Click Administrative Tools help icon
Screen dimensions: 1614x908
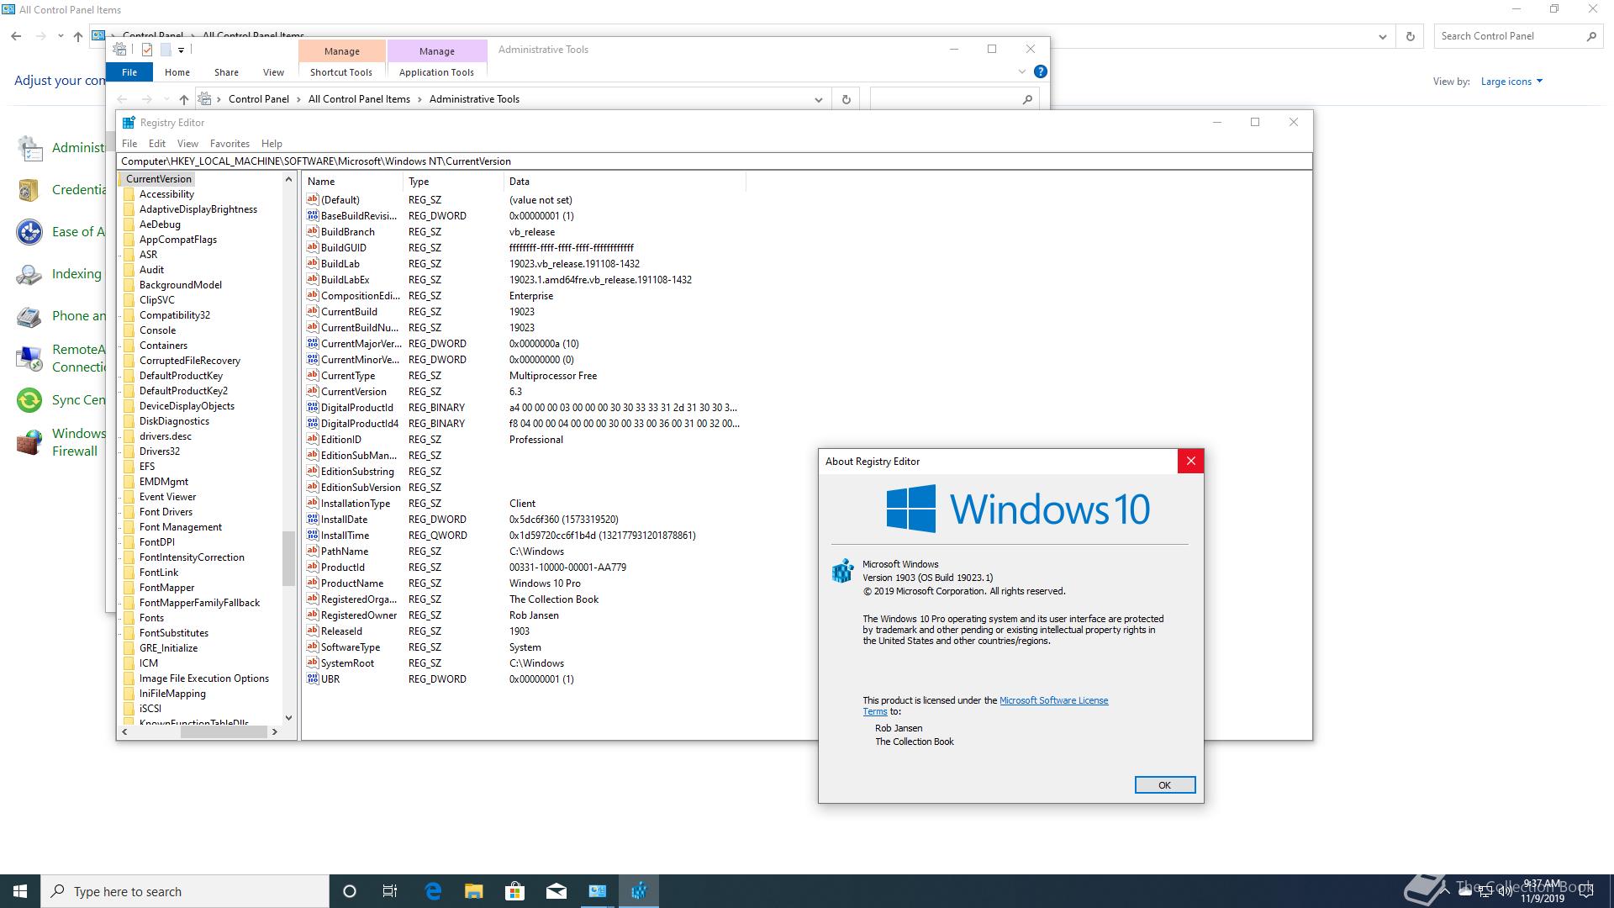[1040, 72]
